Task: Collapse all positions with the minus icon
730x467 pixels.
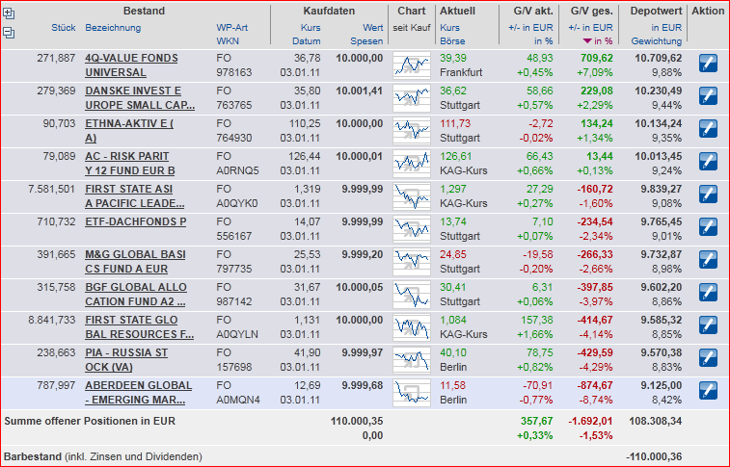Action: click(x=9, y=32)
